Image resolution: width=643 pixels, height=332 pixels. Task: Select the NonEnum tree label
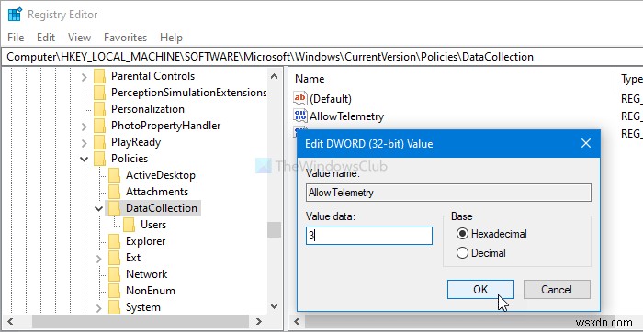click(x=151, y=291)
